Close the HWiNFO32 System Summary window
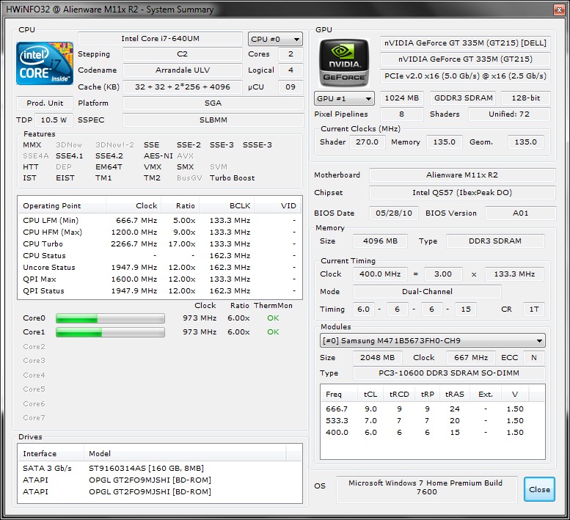The height and width of the screenshot is (520, 570). click(559, 10)
